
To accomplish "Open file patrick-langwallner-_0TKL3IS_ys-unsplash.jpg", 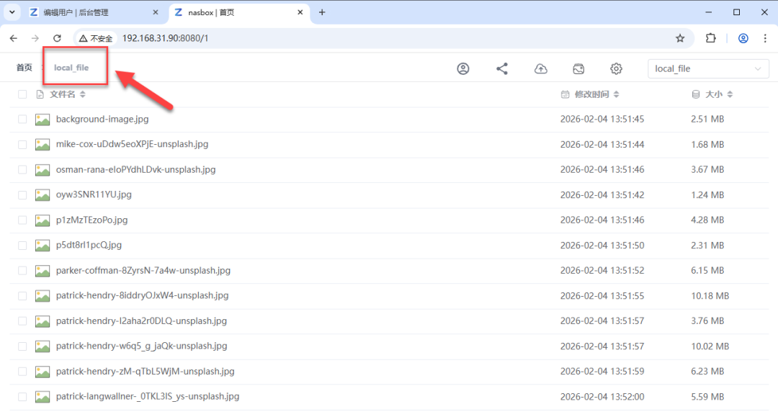I will tap(148, 396).
